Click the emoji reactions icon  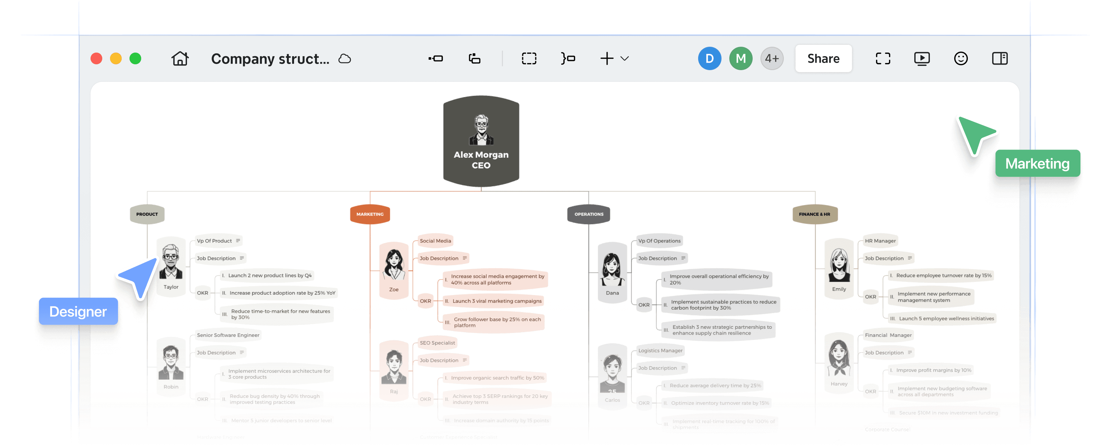point(961,58)
